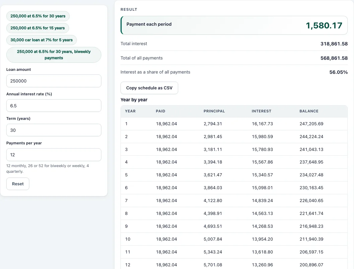Click the Year by year heading
354x269 pixels.
tap(134, 100)
